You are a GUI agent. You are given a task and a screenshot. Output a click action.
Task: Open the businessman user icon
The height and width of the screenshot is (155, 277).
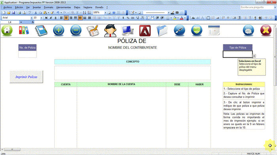110,31
